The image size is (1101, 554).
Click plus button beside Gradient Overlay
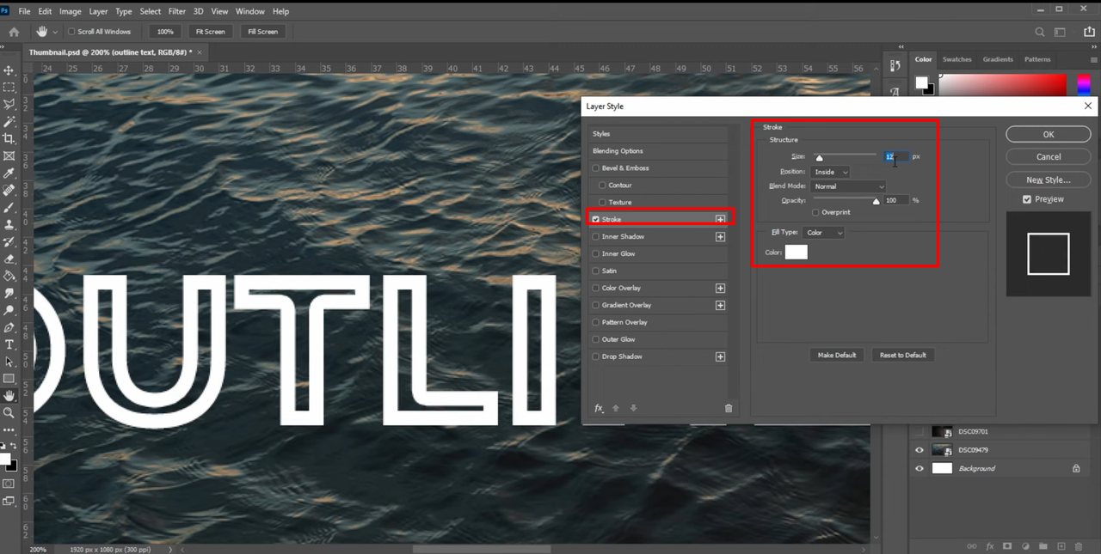(720, 305)
